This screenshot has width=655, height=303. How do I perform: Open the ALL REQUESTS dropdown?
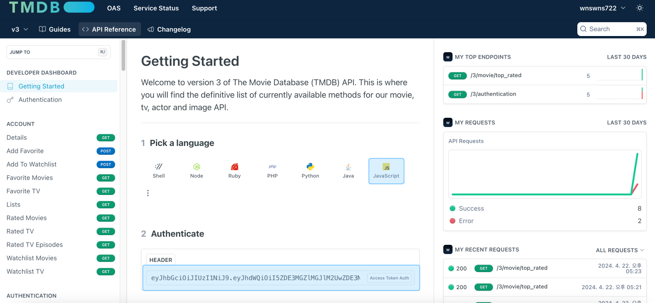click(x=620, y=250)
